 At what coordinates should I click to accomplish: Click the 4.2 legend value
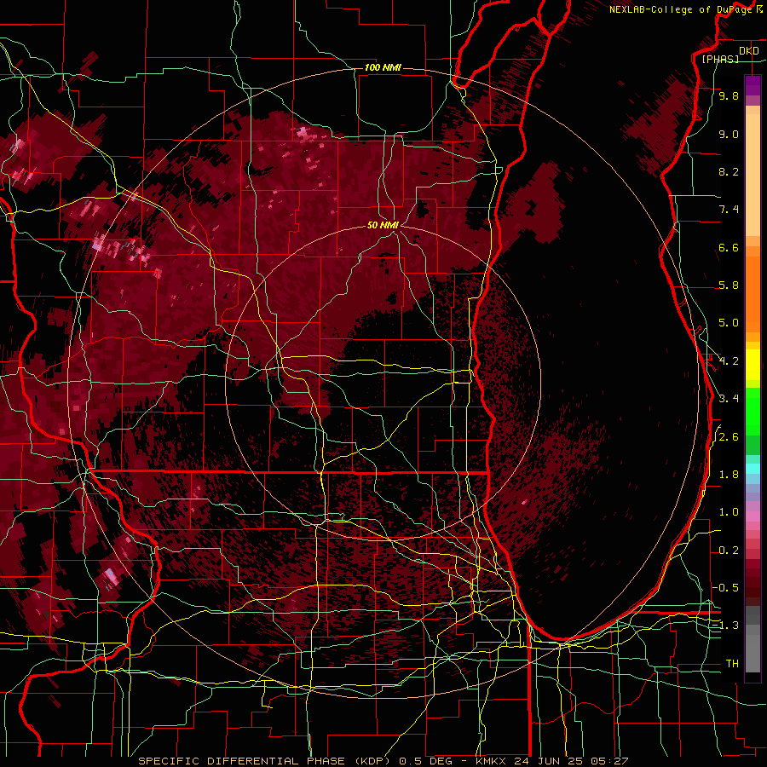click(x=729, y=361)
